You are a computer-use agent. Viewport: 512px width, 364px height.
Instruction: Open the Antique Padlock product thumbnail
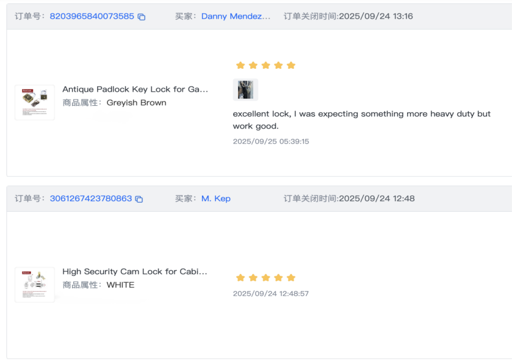click(34, 102)
